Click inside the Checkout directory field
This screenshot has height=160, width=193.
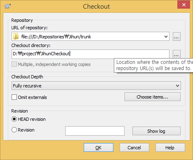click(x=90, y=54)
